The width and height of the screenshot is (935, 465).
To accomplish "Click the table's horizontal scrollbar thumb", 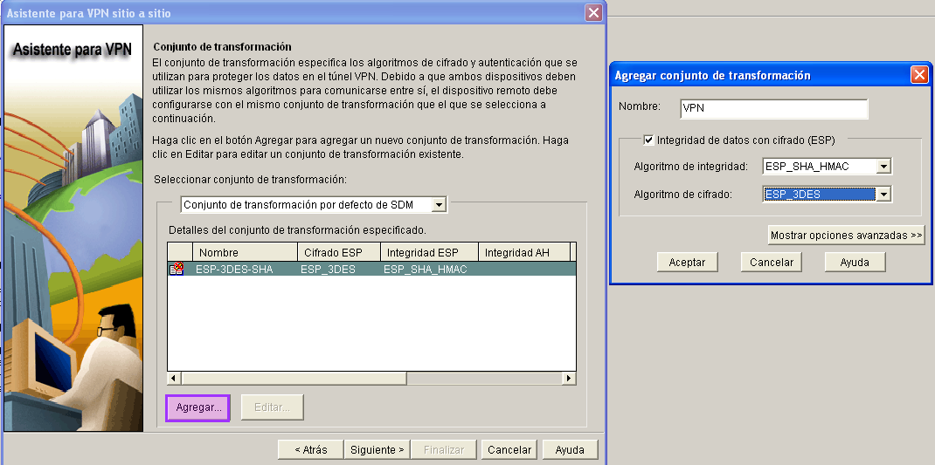I will (x=294, y=378).
